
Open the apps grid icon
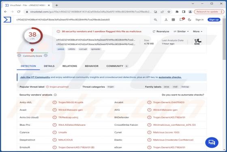(x=173, y=20)
